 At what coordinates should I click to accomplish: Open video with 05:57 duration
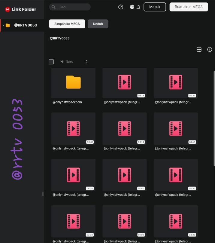176,83
